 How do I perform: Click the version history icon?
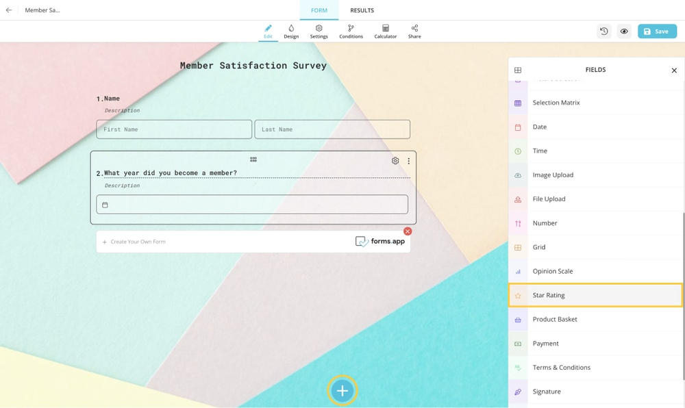(x=603, y=31)
